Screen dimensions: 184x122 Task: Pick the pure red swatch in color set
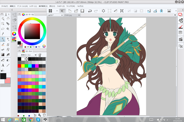[x=19, y=66]
